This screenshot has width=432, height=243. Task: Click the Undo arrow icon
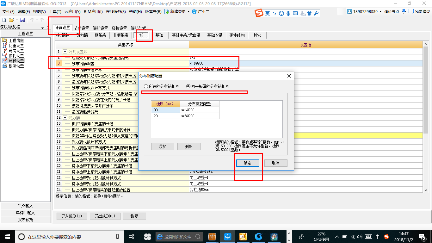[32, 20]
